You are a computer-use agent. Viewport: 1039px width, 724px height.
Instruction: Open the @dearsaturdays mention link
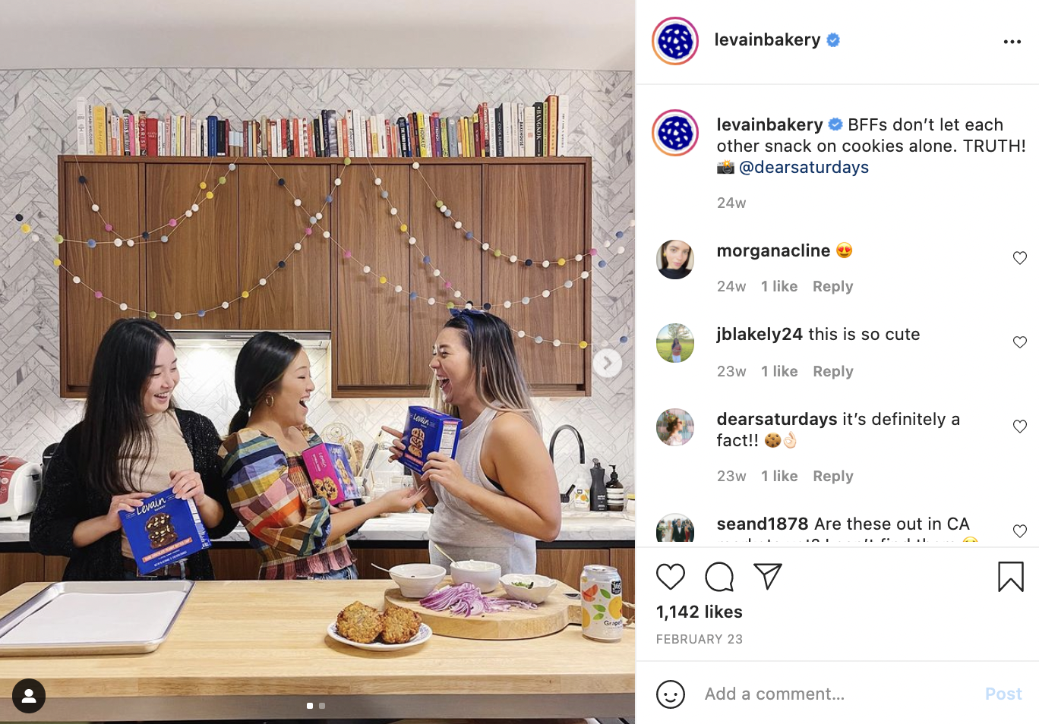coord(804,167)
